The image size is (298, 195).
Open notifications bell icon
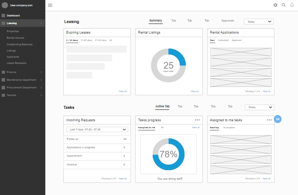click(x=292, y=5)
